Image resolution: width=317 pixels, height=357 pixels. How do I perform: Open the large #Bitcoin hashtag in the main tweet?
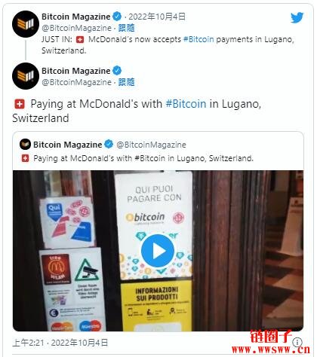[x=186, y=104]
